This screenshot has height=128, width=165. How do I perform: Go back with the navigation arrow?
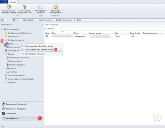coord(3,20)
